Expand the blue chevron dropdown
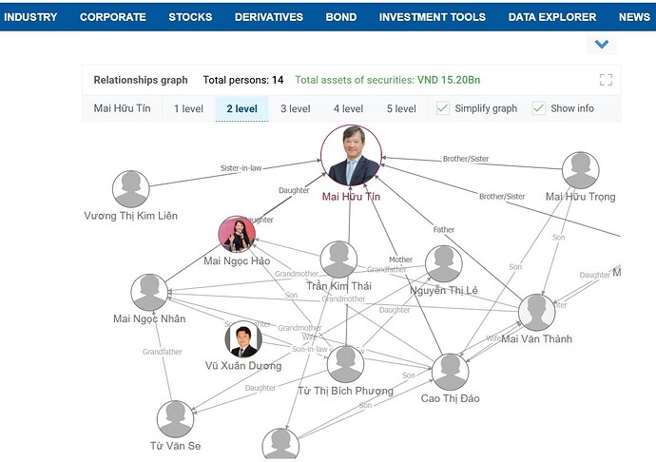This screenshot has height=462, width=656. click(602, 44)
